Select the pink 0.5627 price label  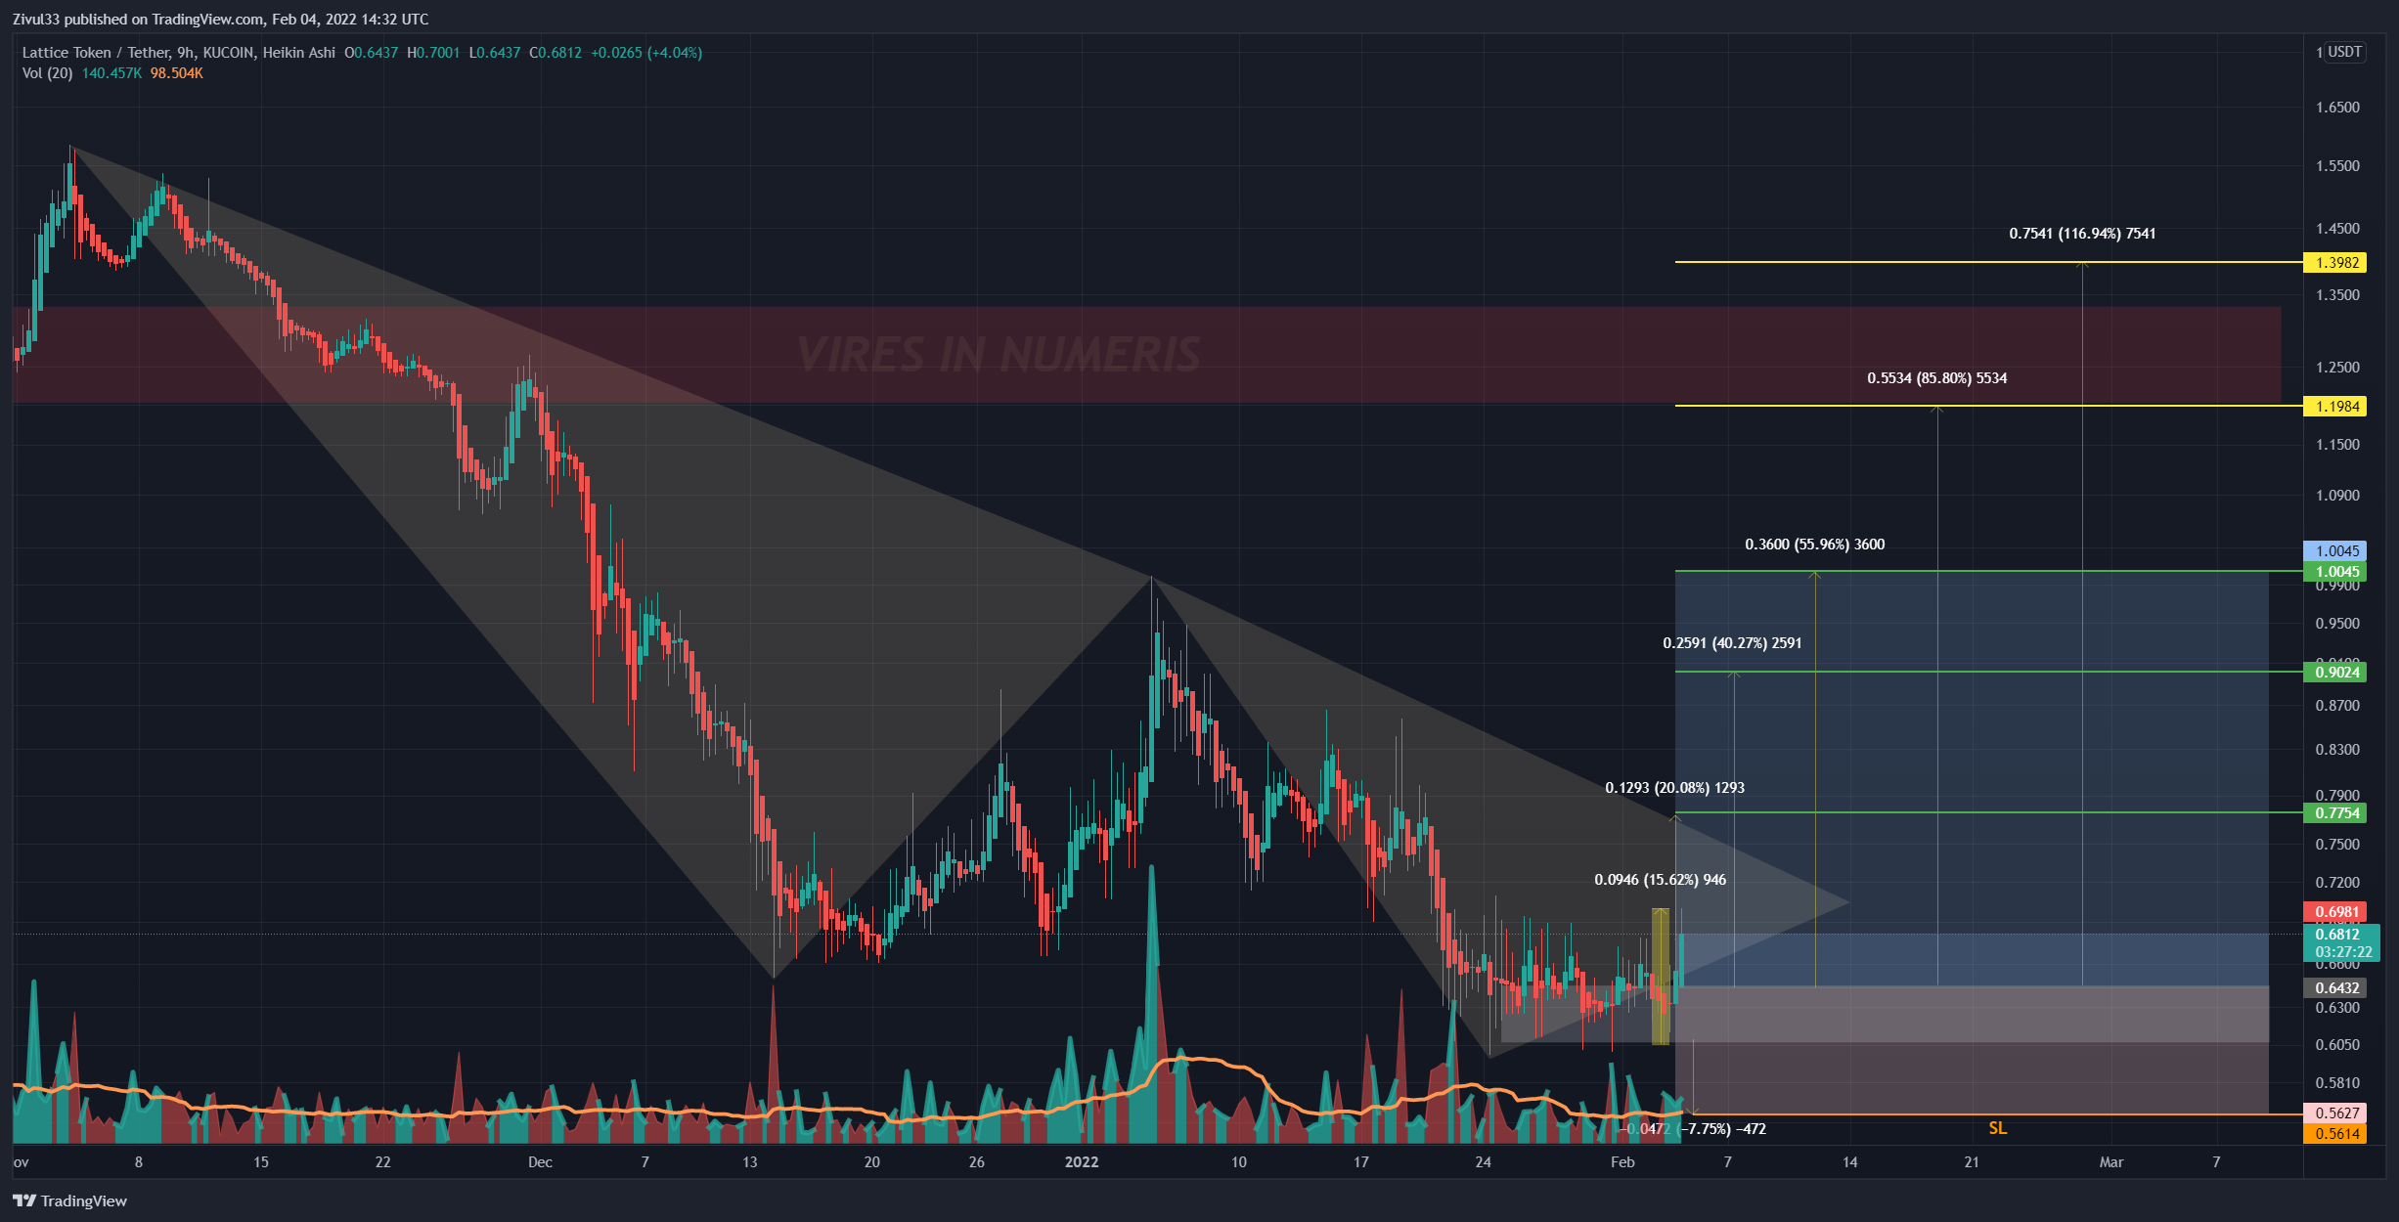pyautogui.click(x=2335, y=1113)
